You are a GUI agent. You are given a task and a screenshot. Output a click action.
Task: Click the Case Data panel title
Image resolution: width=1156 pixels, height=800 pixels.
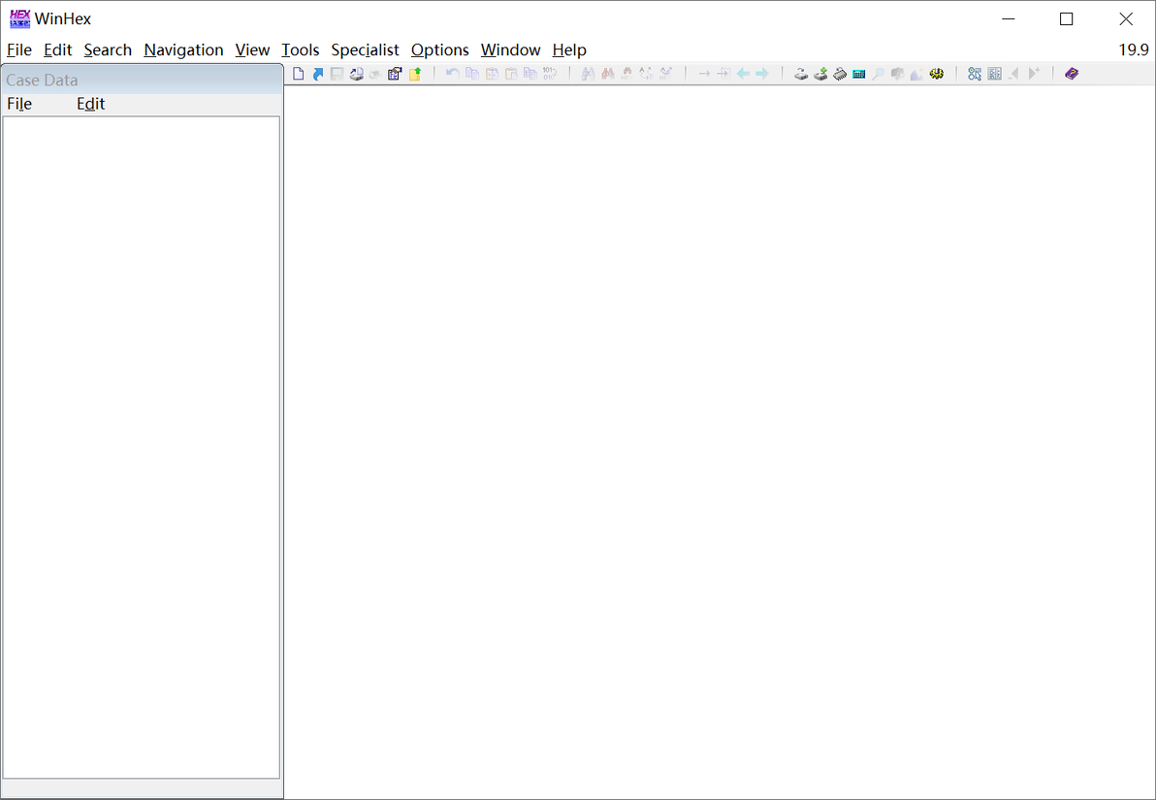tap(42, 80)
